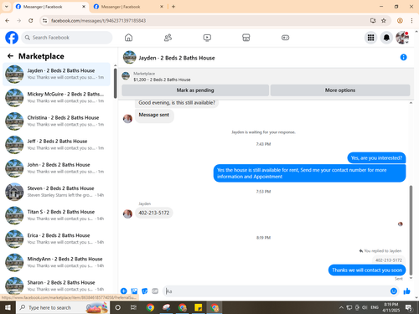Open More options for the listing

pyautogui.click(x=340, y=90)
